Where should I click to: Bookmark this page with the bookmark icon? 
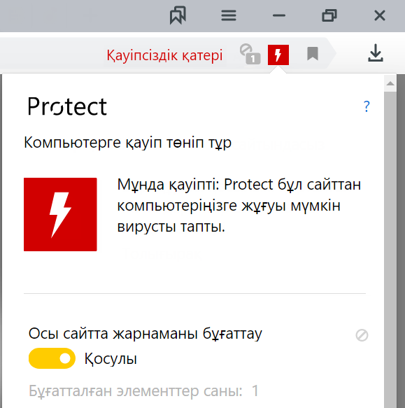(313, 54)
